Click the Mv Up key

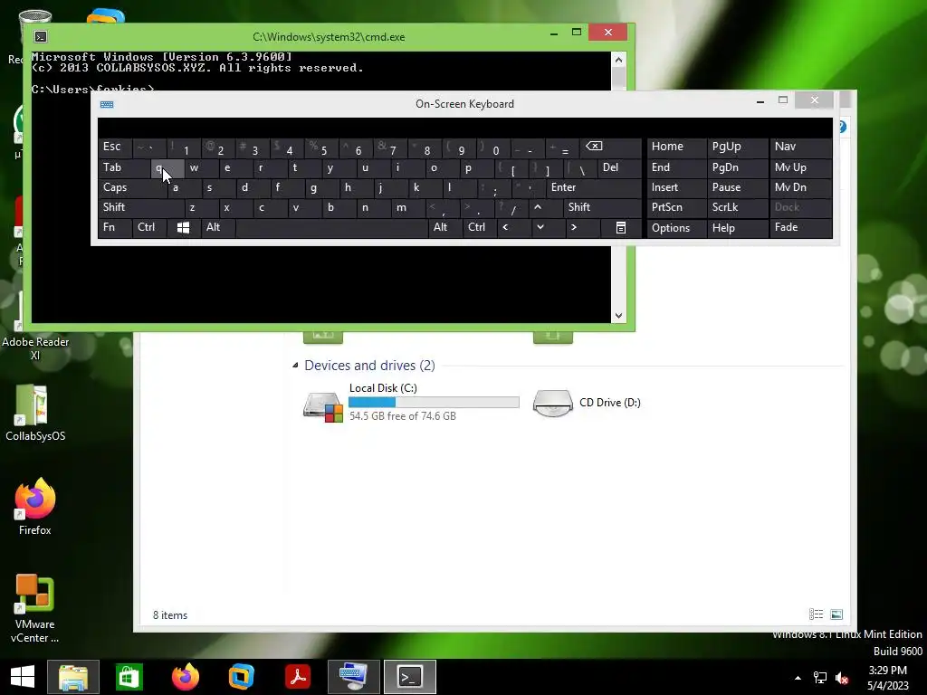click(x=800, y=167)
